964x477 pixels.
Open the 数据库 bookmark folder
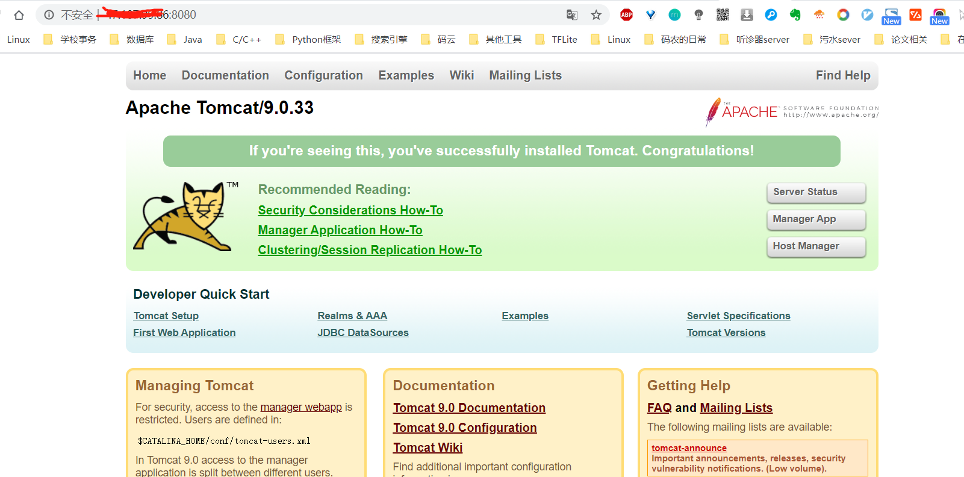132,40
